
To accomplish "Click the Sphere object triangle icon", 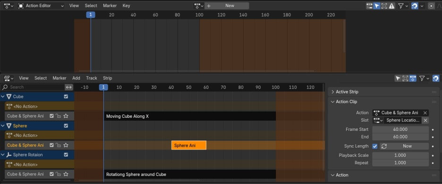I will (9, 125).
